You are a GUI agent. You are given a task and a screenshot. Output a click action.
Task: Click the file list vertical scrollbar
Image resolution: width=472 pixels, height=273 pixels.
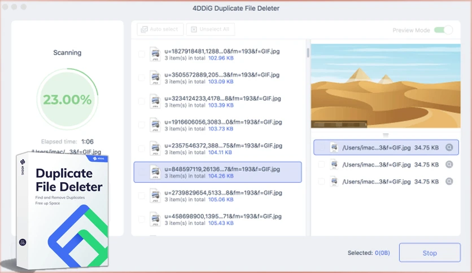tap(308, 52)
